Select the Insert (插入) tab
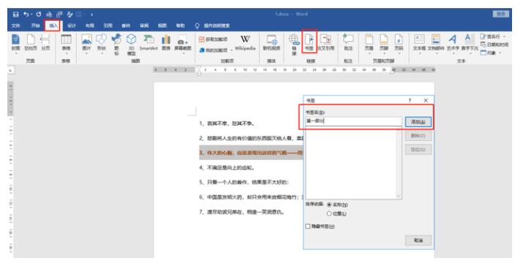The image size is (523, 266). (53, 26)
